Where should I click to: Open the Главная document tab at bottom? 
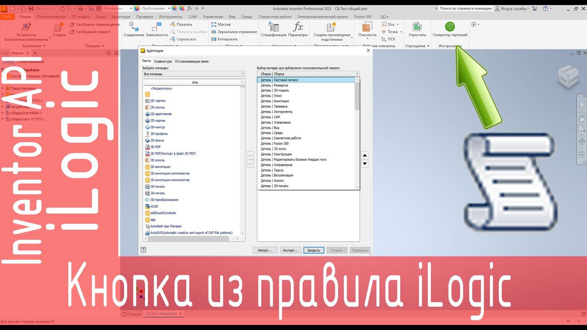132,314
